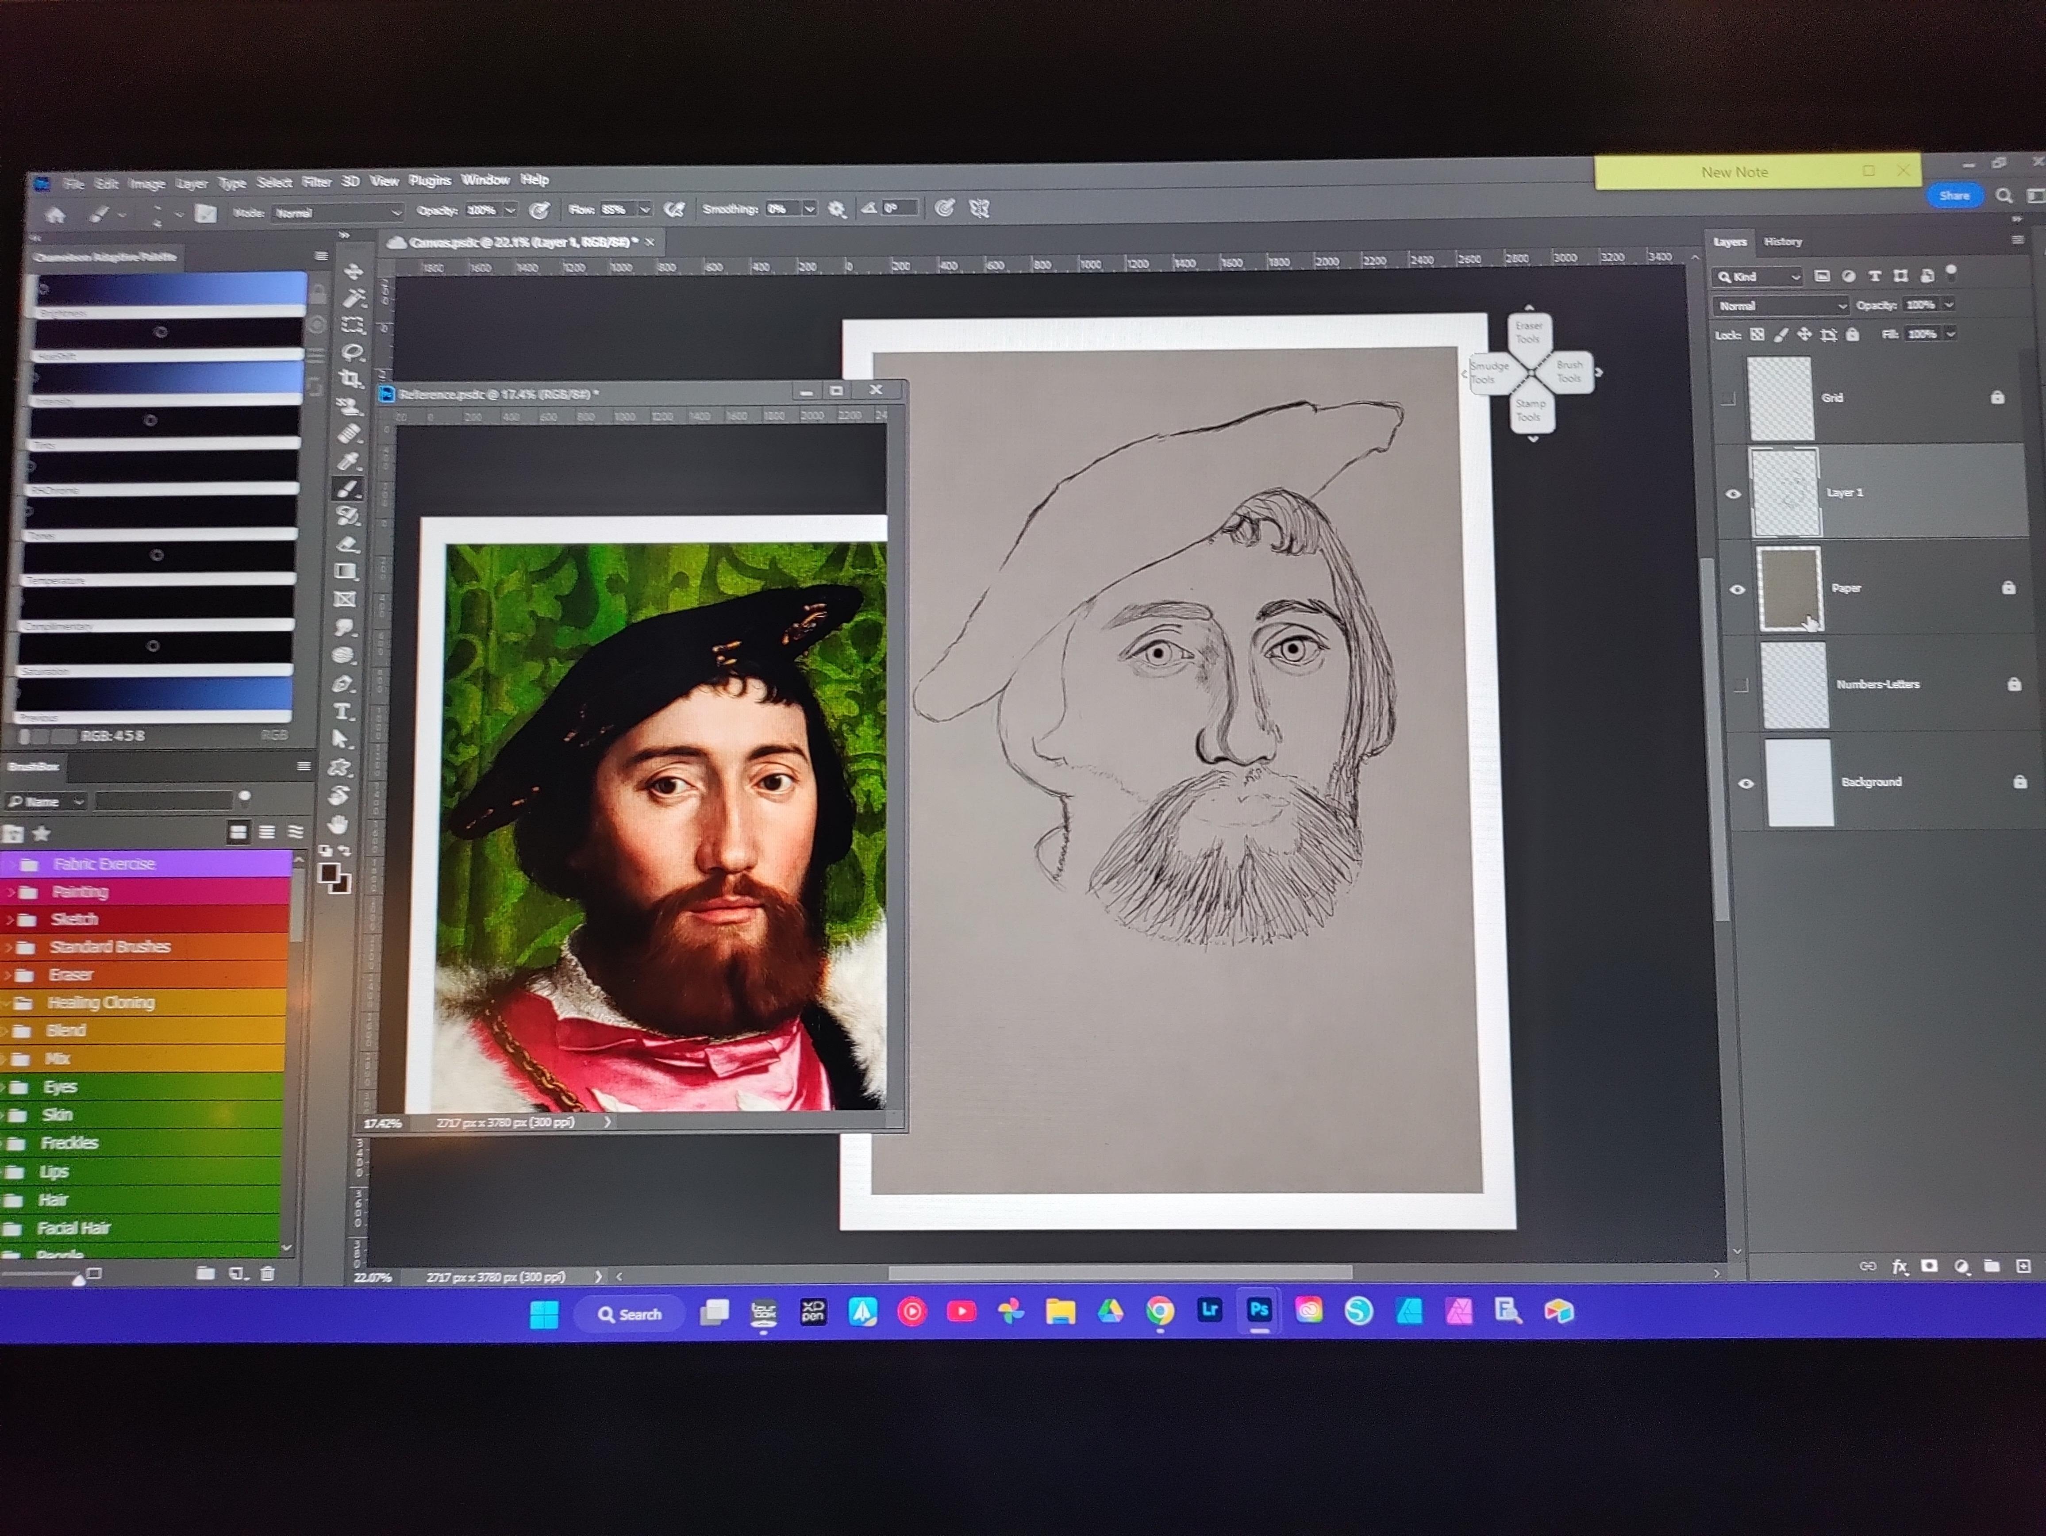Click the Home icon in options bar
Screen dimensions: 2046x1536
(55, 215)
